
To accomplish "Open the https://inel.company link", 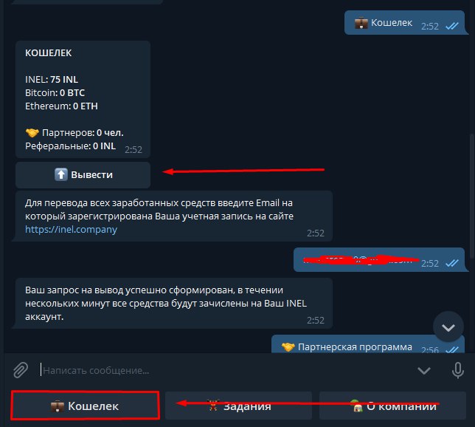I will coord(71,229).
